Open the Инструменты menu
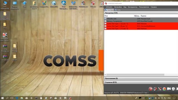The height and width of the screenshot is (100, 178). pyautogui.click(x=132, y=7)
